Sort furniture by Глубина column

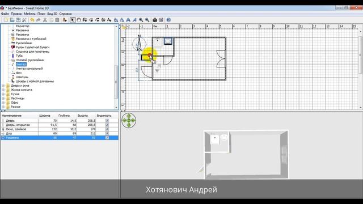click(67, 116)
